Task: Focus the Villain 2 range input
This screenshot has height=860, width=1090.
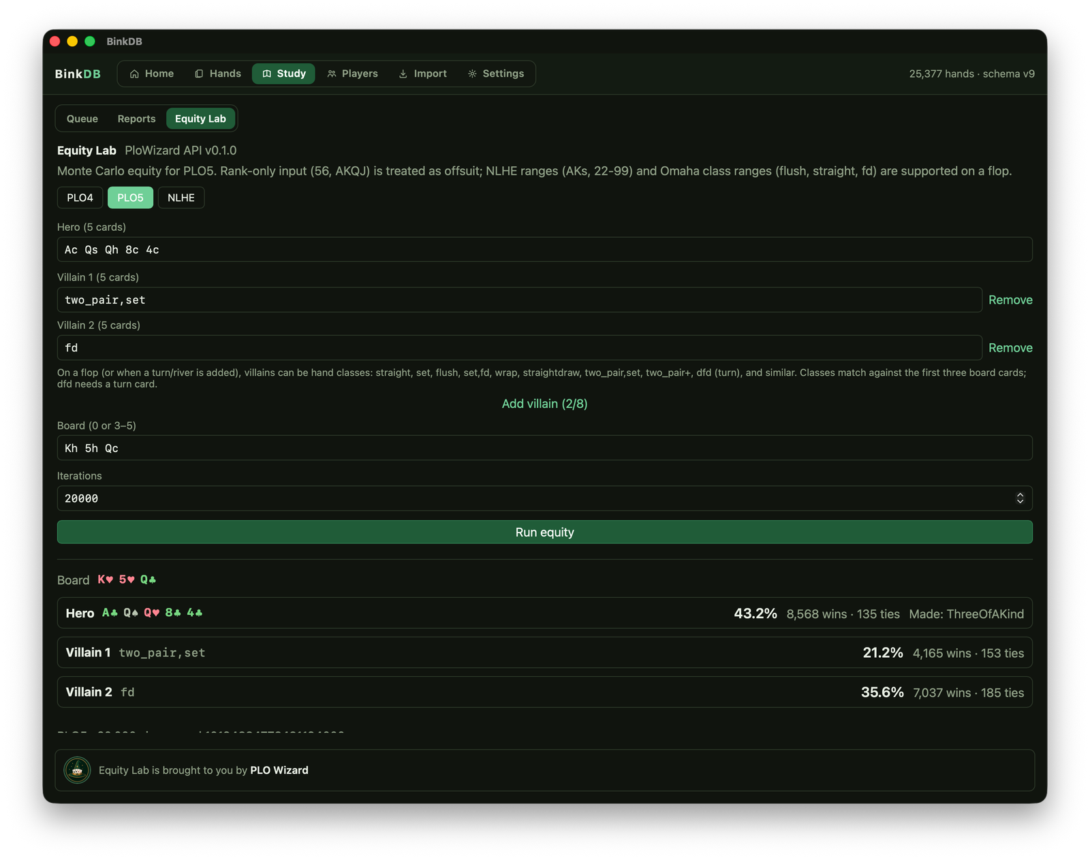Action: tap(519, 347)
